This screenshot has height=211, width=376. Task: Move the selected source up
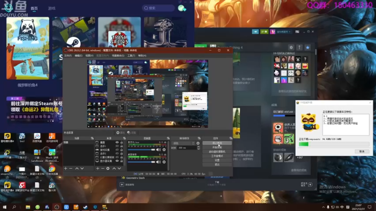point(114,168)
